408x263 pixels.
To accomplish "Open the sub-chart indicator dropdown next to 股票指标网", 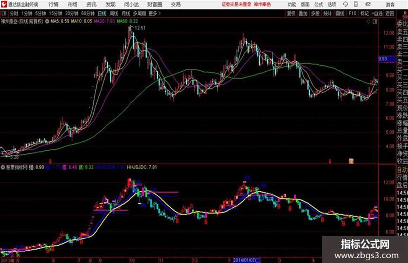I will (x=3, y=167).
